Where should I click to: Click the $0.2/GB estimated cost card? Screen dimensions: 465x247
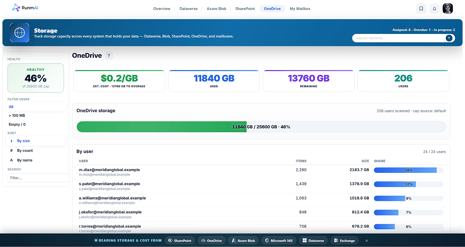[x=119, y=81]
